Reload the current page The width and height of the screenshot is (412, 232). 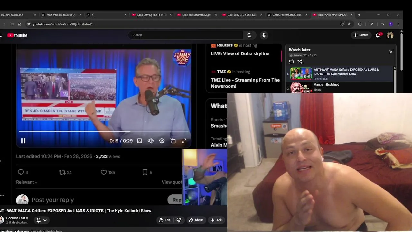[12, 24]
